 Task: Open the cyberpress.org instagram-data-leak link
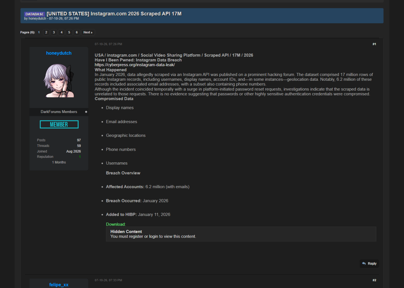[x=135, y=65]
